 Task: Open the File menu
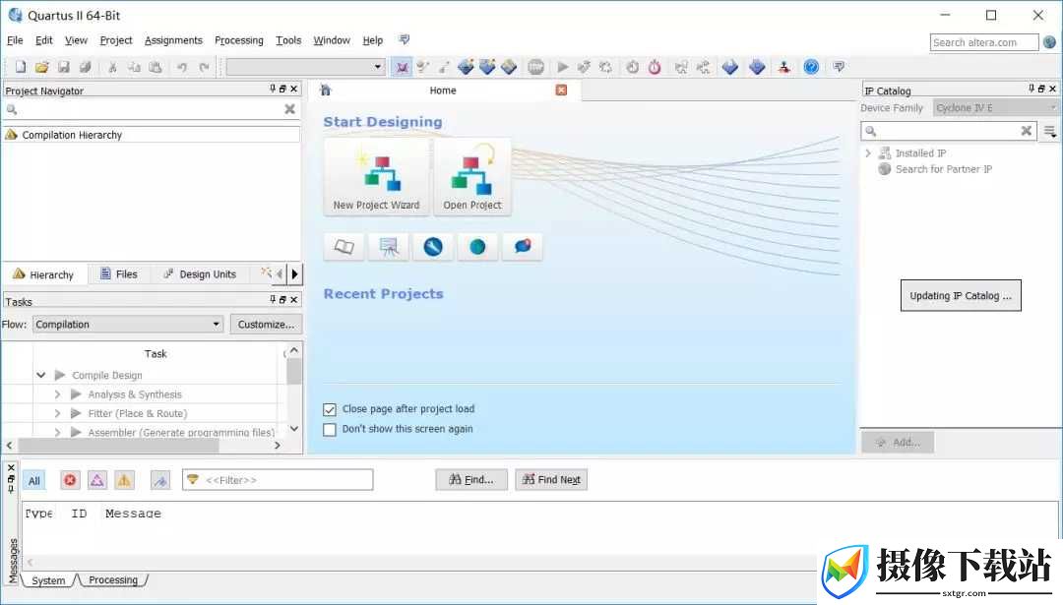coord(15,40)
